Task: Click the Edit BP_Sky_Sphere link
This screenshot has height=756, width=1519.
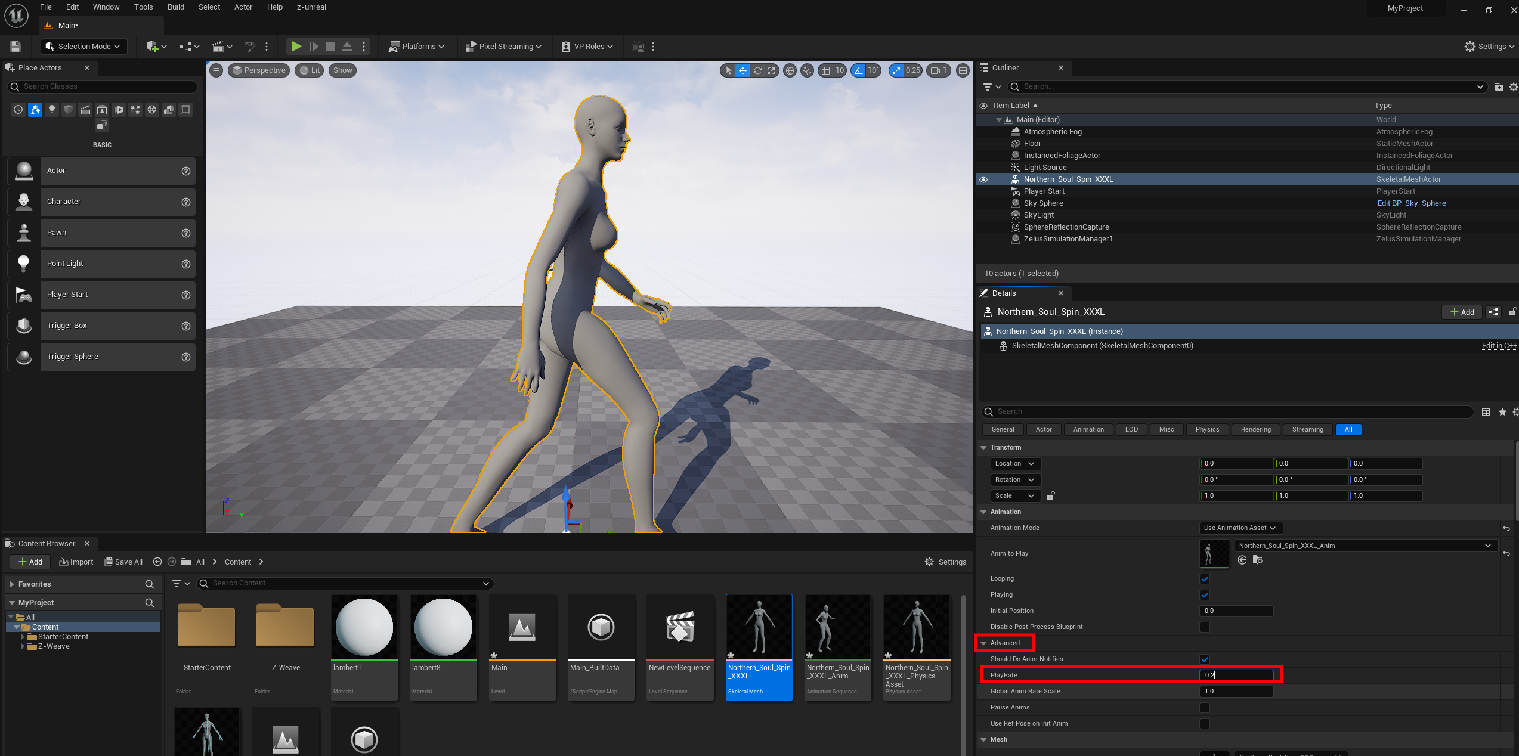Action: 1412,203
